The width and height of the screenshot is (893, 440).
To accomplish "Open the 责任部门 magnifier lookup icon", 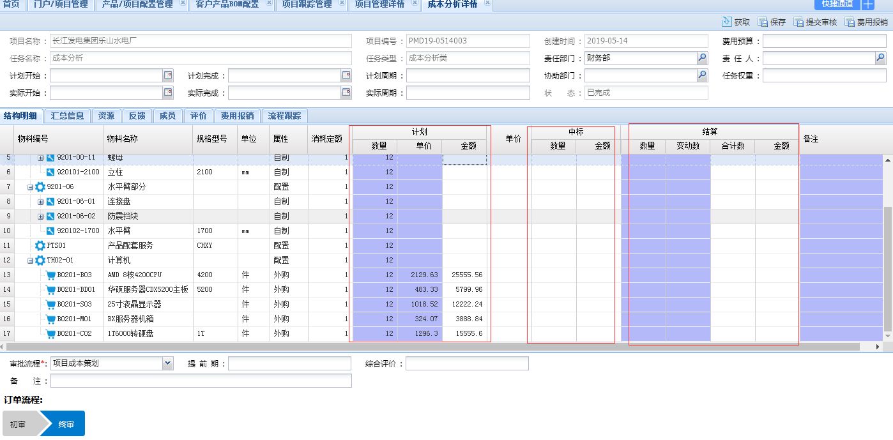I will (703, 58).
